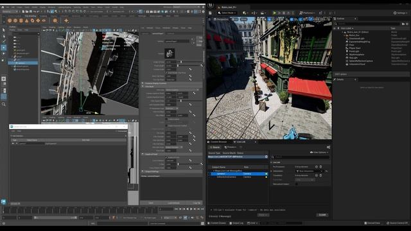Open Outliner settings gear in Unreal
The height and width of the screenshot is (231, 411).
pos(407,24)
